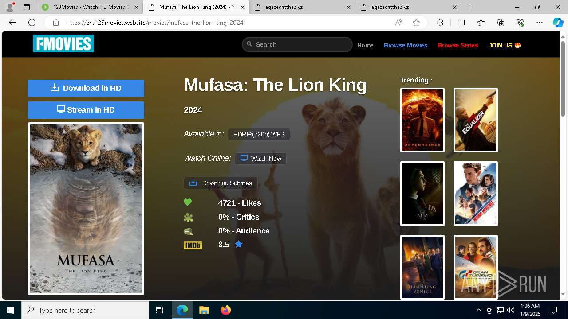
Task: Reload the page with refresh icon
Action: 32,23
